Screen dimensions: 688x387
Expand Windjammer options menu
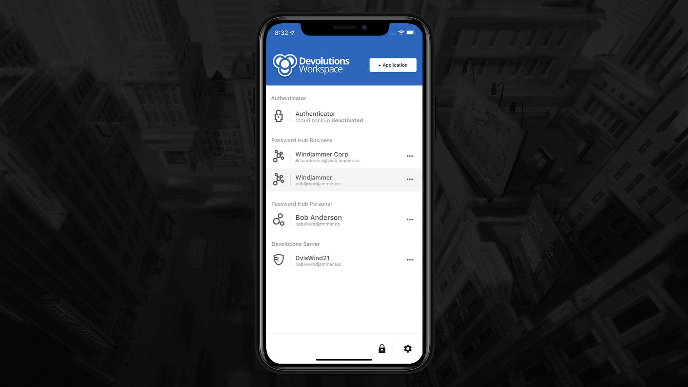point(409,179)
